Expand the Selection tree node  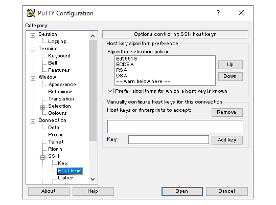point(42,107)
